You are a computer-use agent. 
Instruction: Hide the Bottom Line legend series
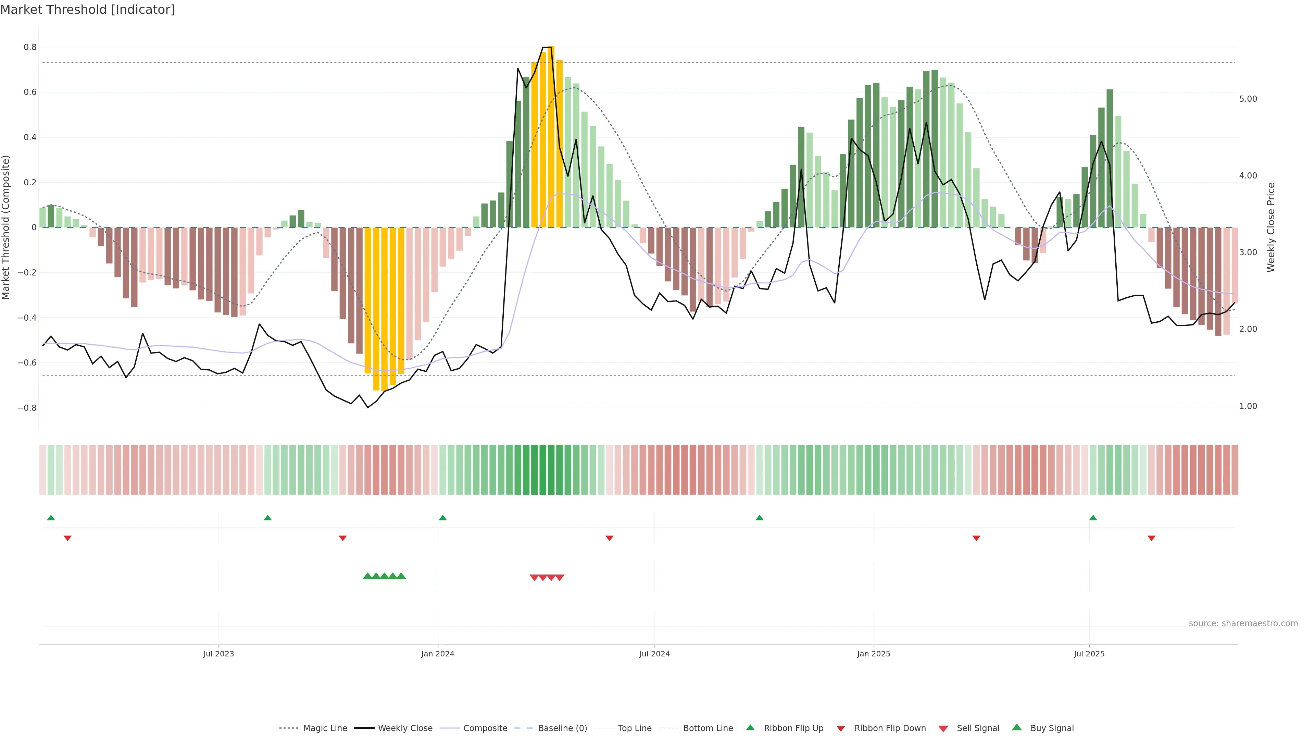(x=707, y=728)
